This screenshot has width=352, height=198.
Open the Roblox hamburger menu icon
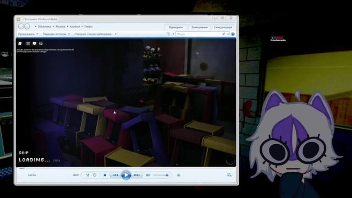point(28,43)
